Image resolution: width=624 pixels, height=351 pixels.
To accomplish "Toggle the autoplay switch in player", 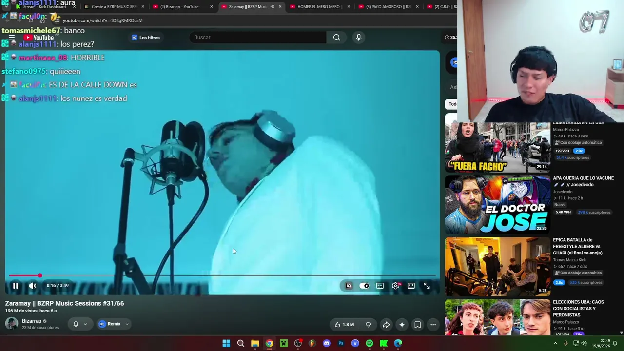I will (364, 286).
